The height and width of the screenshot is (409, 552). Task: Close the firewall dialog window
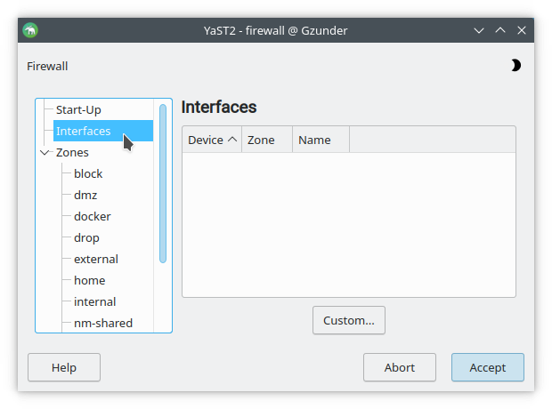pos(522,31)
